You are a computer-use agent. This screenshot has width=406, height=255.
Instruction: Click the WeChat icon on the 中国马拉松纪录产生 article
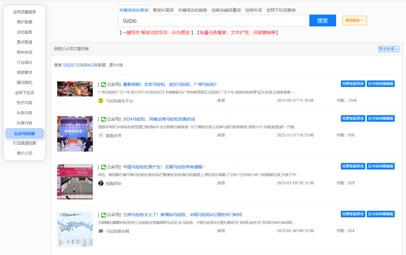tap(103, 167)
